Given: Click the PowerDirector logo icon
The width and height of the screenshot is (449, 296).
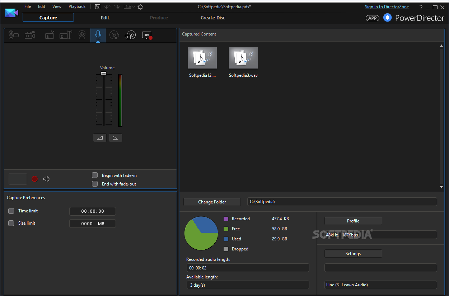Looking at the screenshot, I should [11, 13].
